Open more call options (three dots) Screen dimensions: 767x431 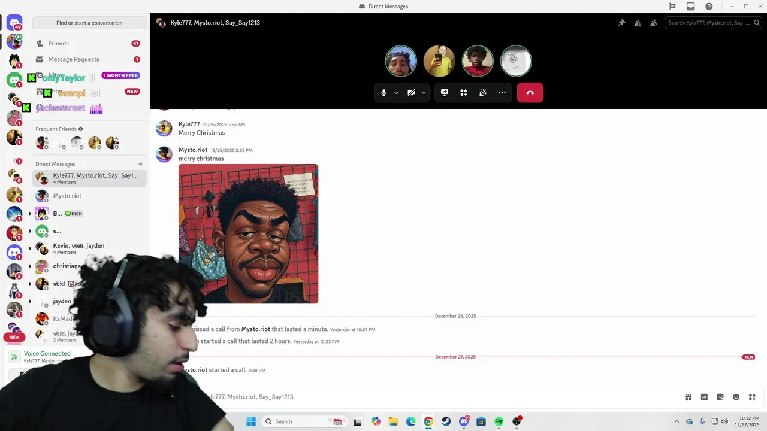click(x=502, y=93)
